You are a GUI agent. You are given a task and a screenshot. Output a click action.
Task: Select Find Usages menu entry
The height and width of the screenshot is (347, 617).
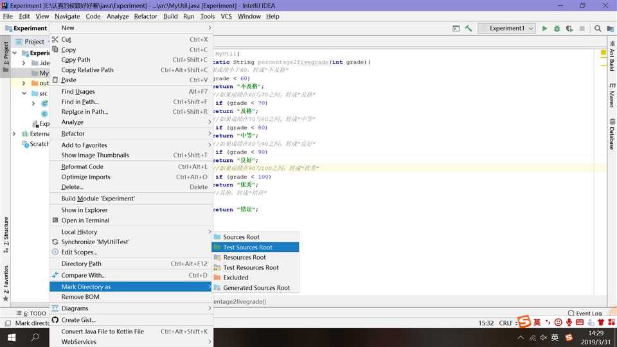pyautogui.click(x=131, y=91)
